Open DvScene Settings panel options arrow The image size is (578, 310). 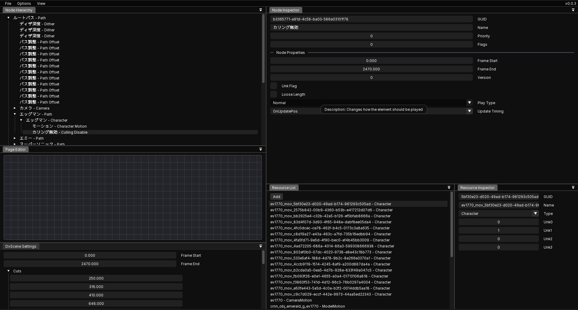(261, 246)
